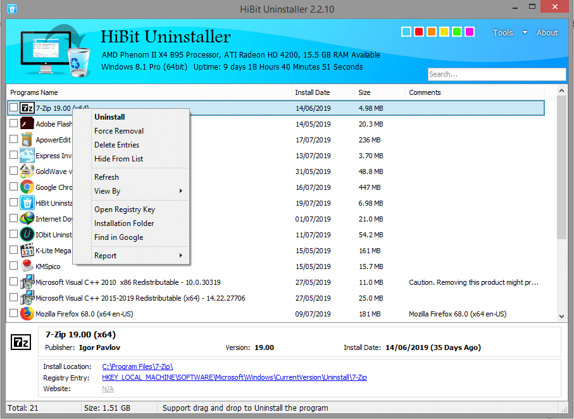Image resolution: width=574 pixels, height=419 pixels.
Task: Click the large 7z icon in details panel
Action: click(x=21, y=342)
